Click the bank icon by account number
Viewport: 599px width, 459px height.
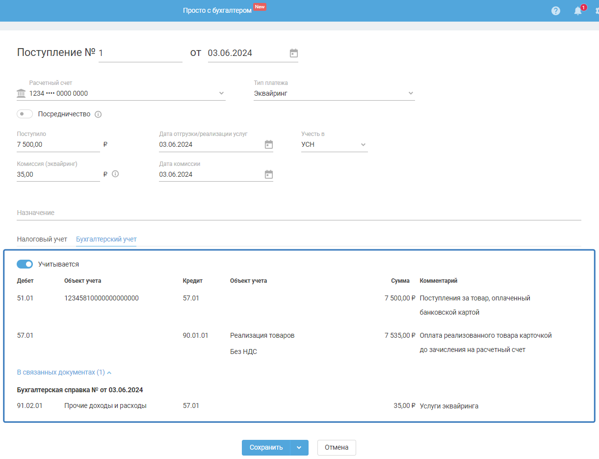point(21,93)
